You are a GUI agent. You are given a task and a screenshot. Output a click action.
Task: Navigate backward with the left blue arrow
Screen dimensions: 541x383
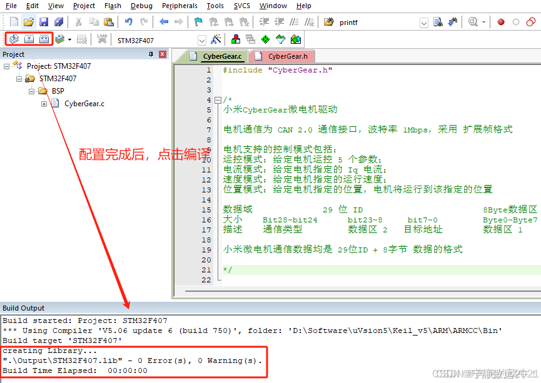(x=164, y=22)
